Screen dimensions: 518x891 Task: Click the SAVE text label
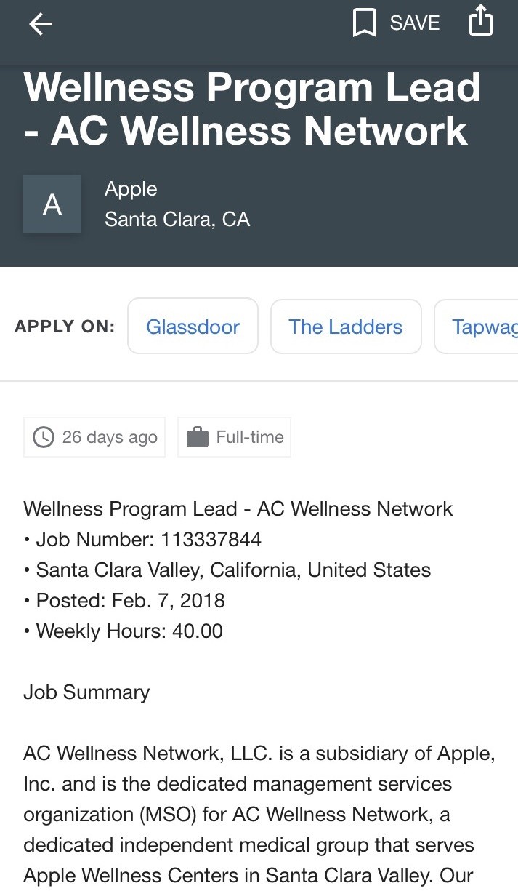pyautogui.click(x=415, y=23)
